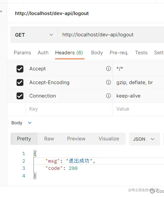This screenshot has width=164, height=197.
Task: Expand the response Body dropdown chevron
Action: (30, 123)
